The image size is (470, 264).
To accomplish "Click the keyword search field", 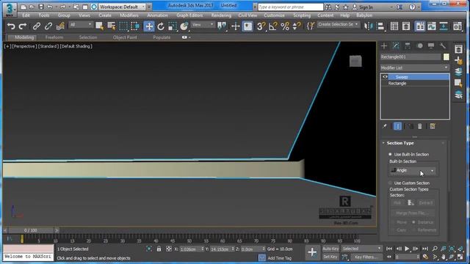I will [290, 7].
